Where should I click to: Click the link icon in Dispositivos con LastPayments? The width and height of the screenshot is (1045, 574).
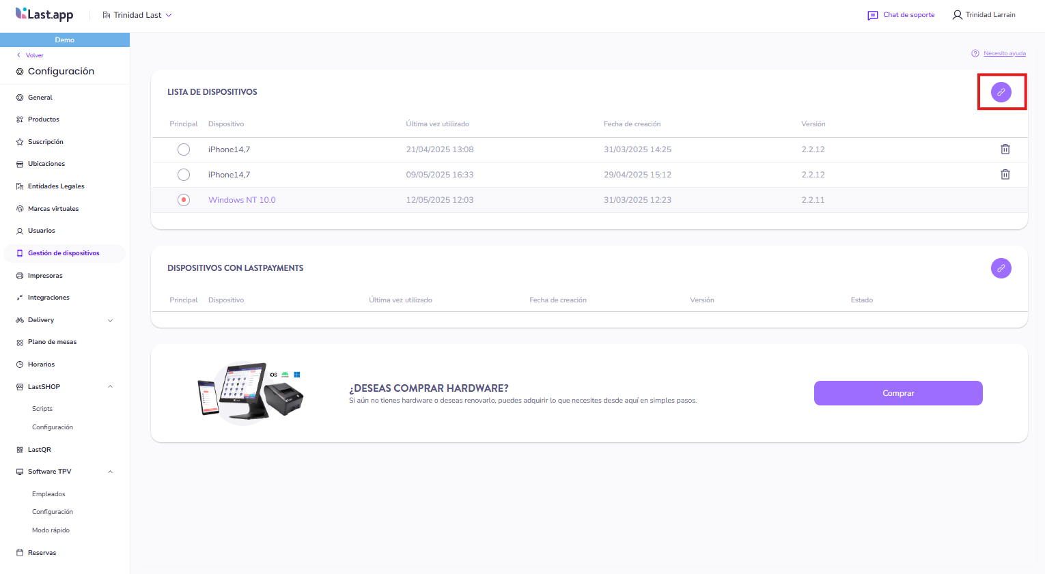pyautogui.click(x=1001, y=268)
